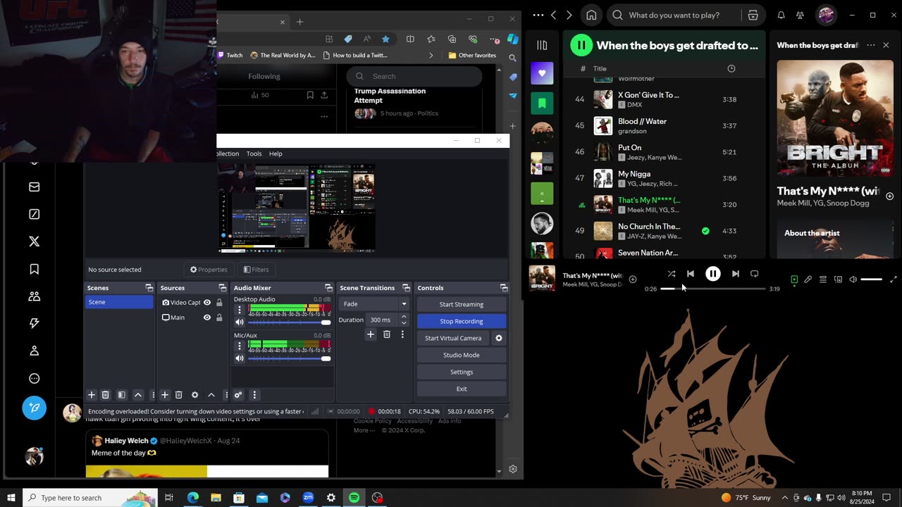
Task: Open Spotify friend activity
Action: click(x=800, y=15)
